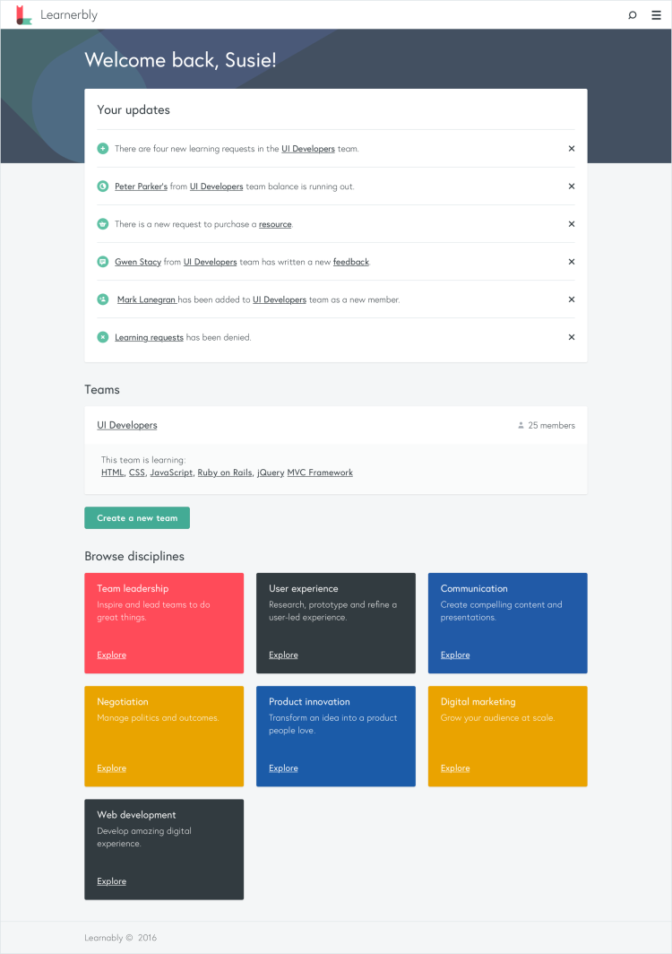Click the chat icon beside Gwen Stacy update
This screenshot has height=954, width=672.
[103, 262]
